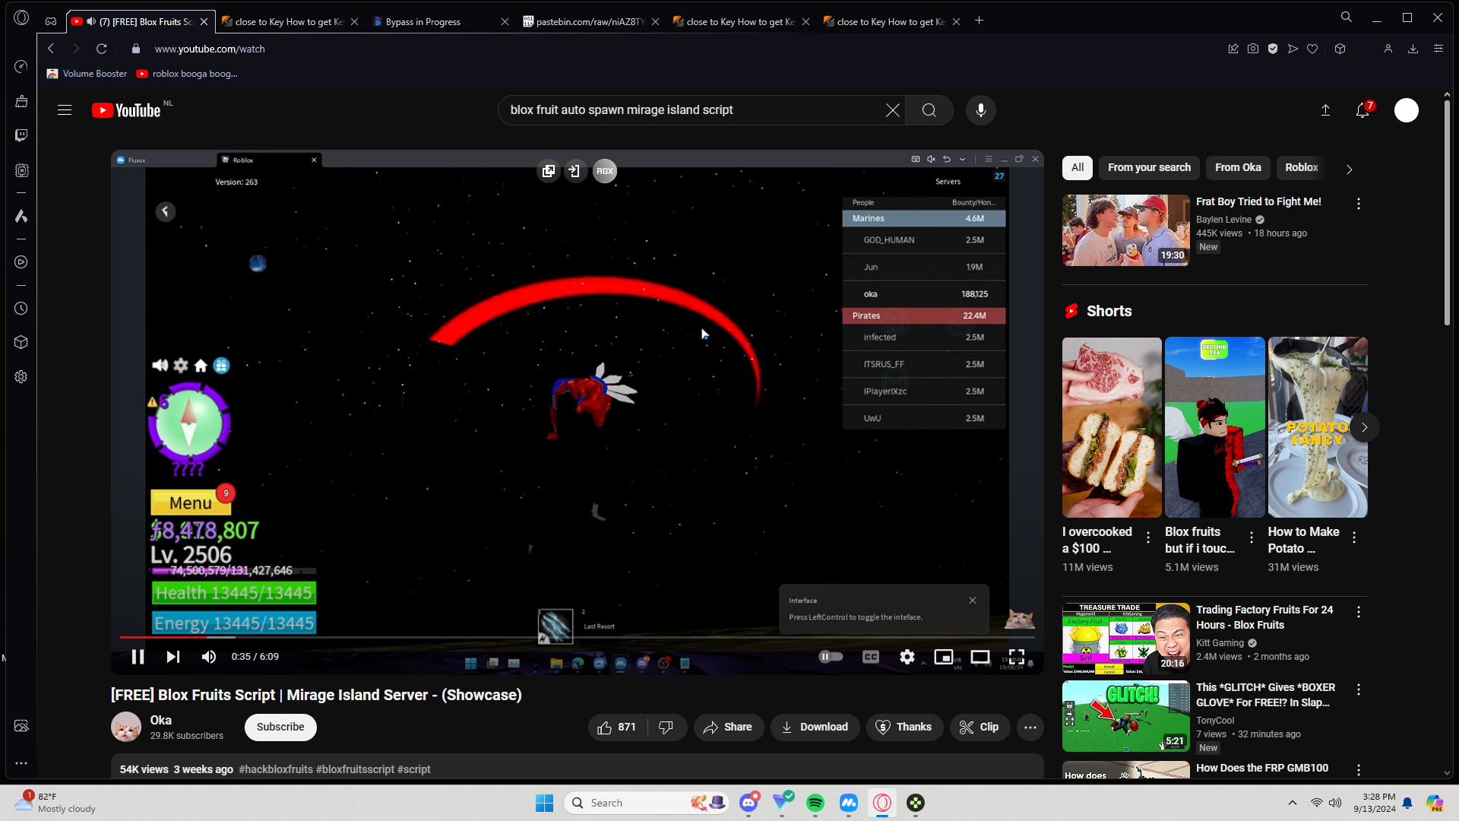Run search with magnifier button
Image resolution: width=1459 pixels, height=821 pixels.
click(929, 110)
